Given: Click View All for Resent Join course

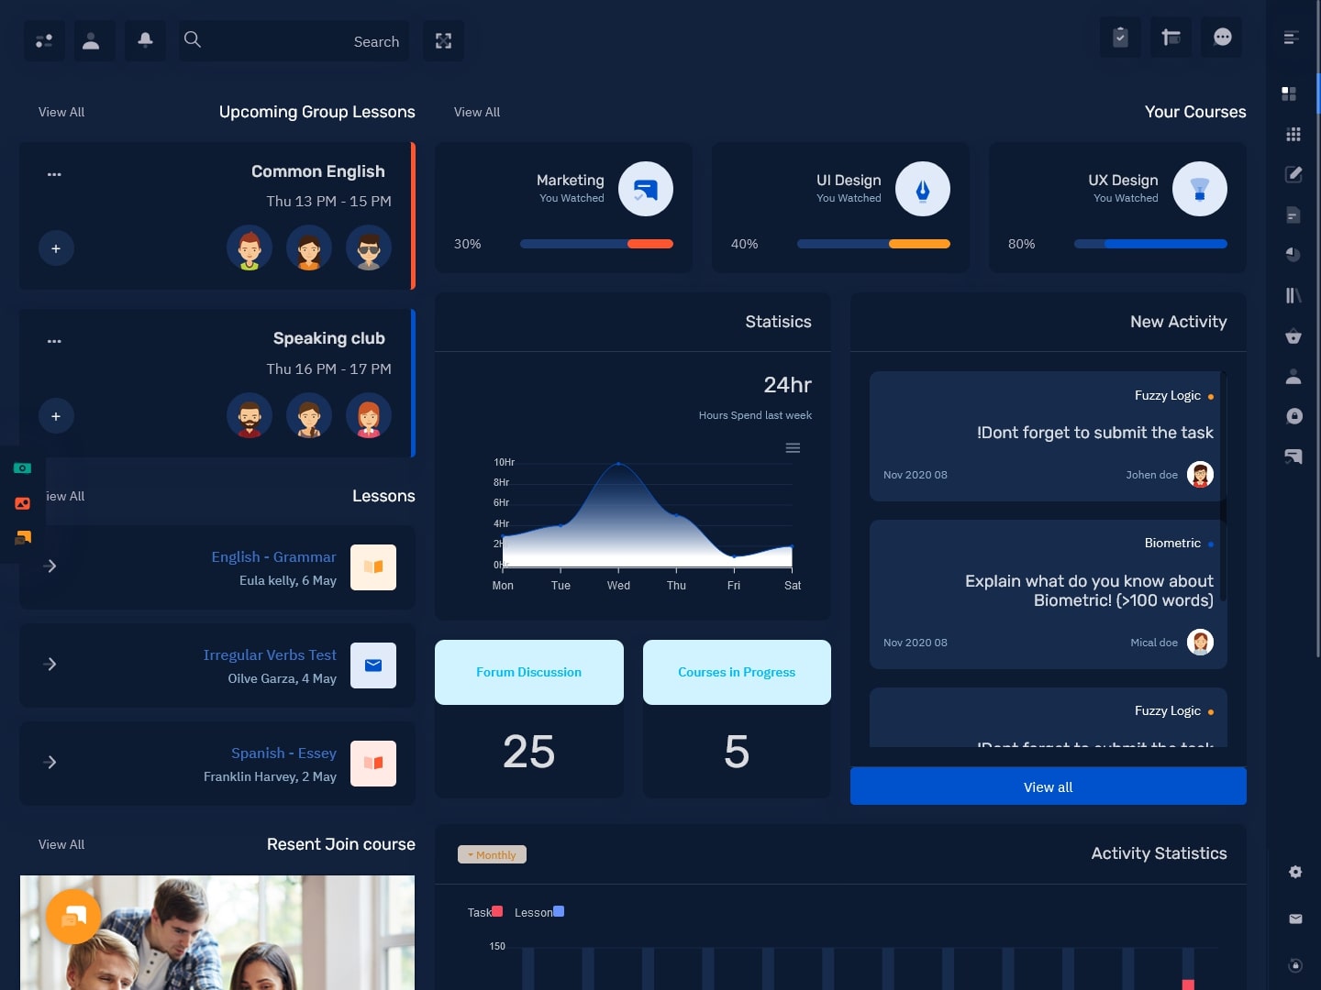Looking at the screenshot, I should click(61, 844).
